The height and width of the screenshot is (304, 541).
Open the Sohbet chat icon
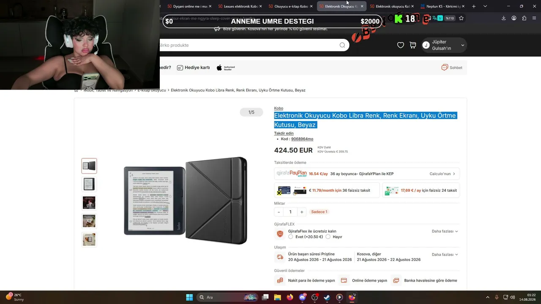click(445, 68)
